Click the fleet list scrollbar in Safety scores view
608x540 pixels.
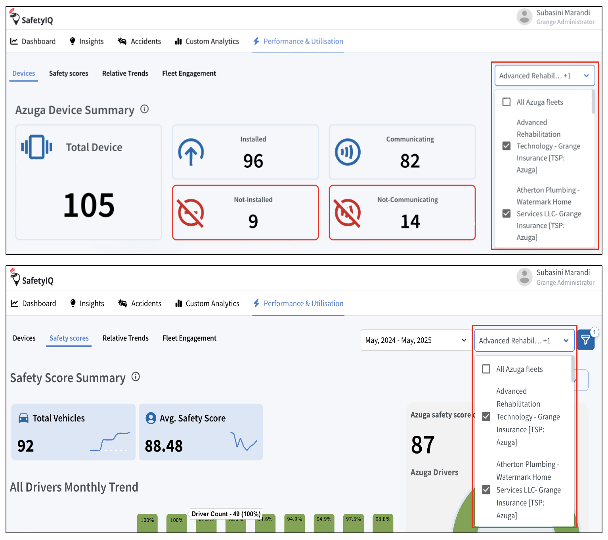pos(573,368)
